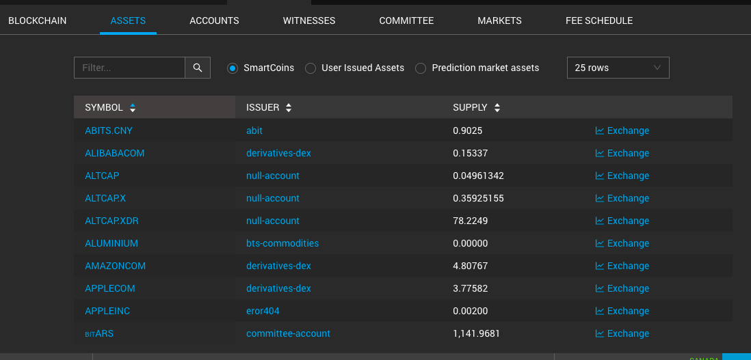The image size is (751, 360).
Task: Open ALTCAP asset symbol link
Action: 102,176
